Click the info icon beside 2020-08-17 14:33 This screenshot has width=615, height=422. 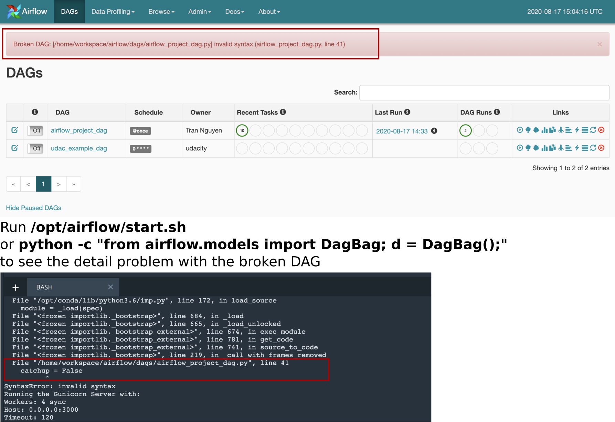pos(434,131)
